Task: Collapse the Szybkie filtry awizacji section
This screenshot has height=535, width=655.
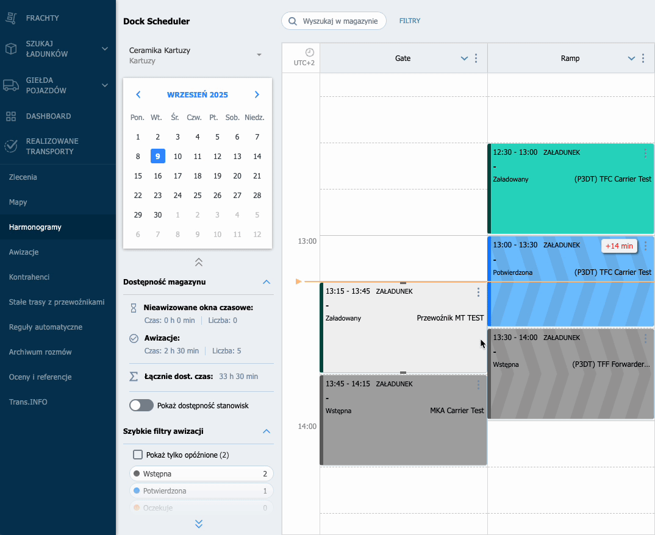Action: [267, 431]
